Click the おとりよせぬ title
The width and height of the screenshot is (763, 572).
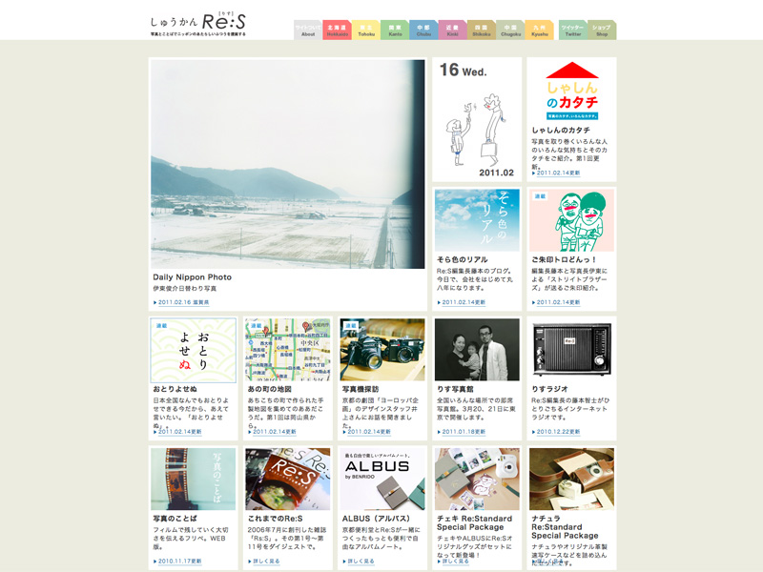pos(175,389)
